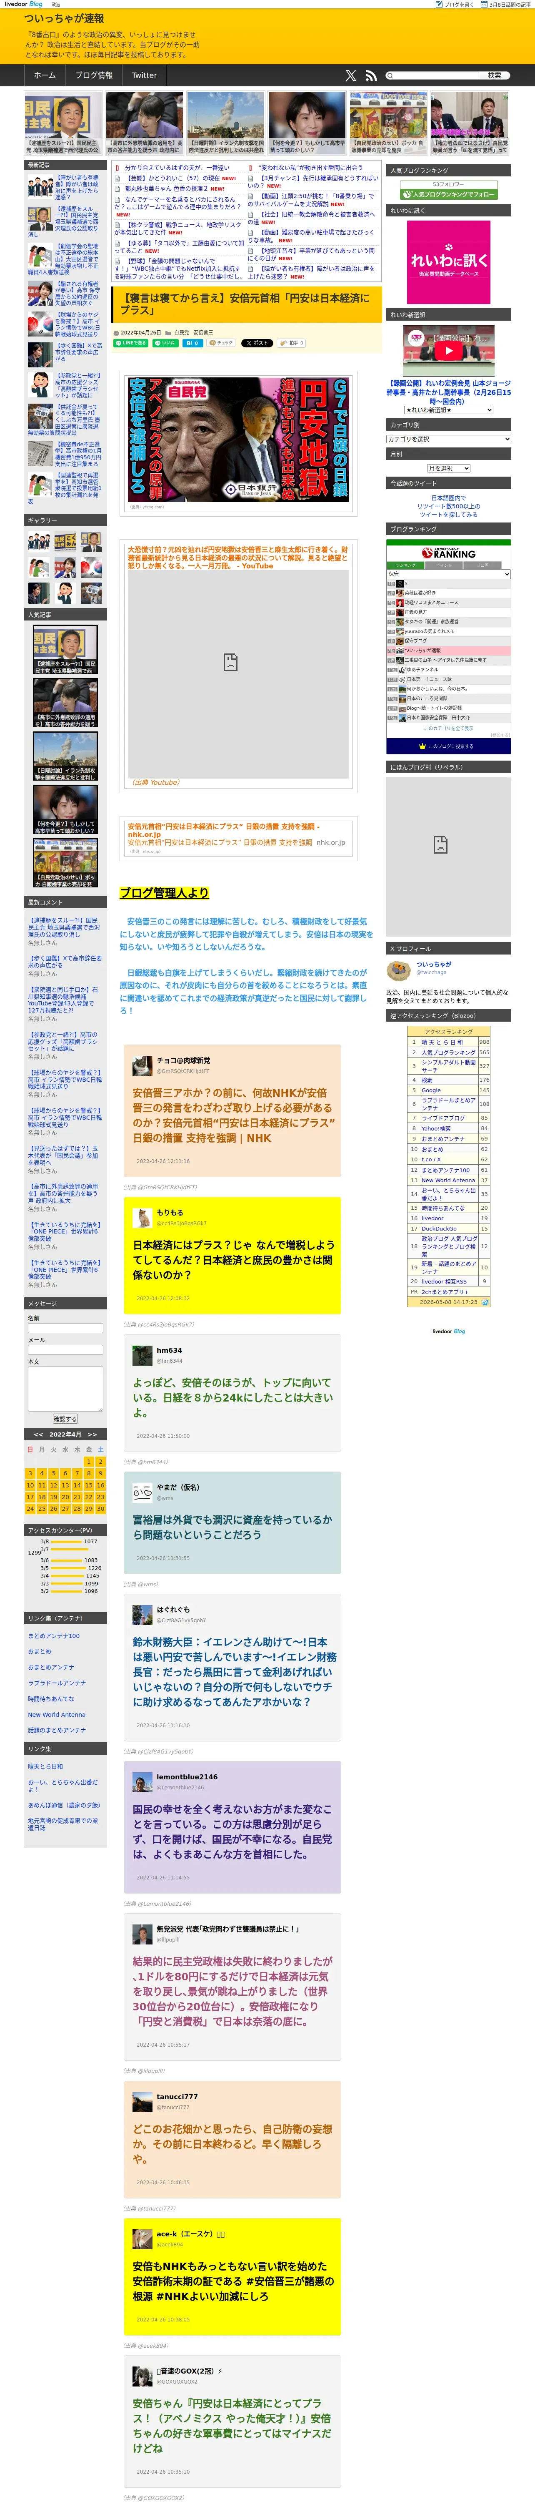Click avatar of tweet by はぐれぐも

(143, 1614)
